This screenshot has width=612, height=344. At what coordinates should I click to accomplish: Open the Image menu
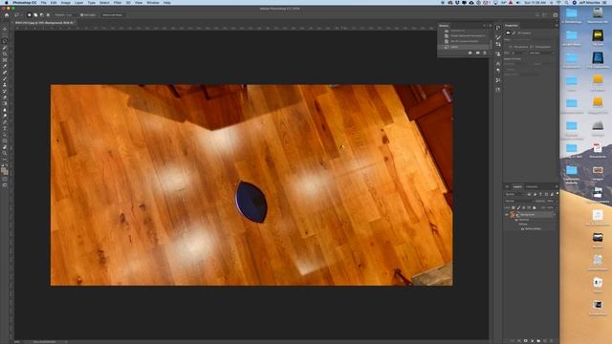tap(66, 3)
